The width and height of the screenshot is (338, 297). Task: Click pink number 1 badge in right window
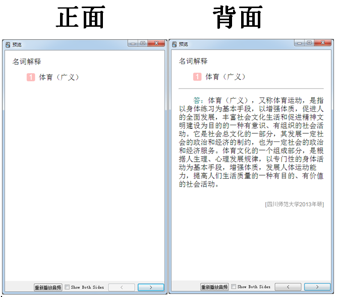(197, 77)
